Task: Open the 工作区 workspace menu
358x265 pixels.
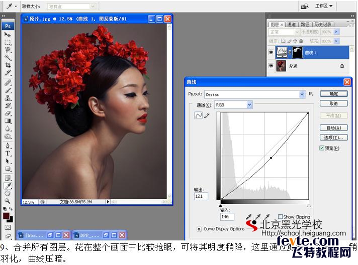Action: tap(324, 6)
